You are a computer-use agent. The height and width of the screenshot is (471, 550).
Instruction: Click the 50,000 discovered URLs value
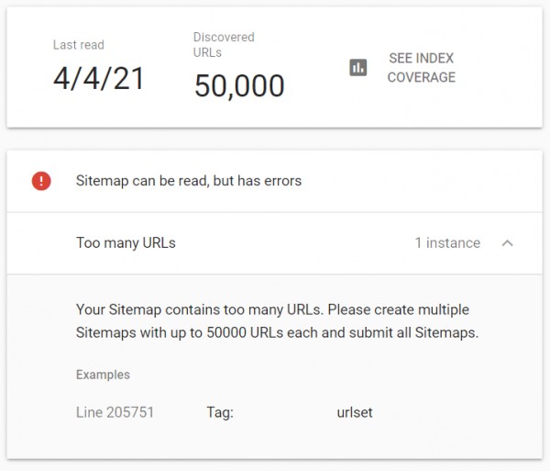tap(239, 85)
